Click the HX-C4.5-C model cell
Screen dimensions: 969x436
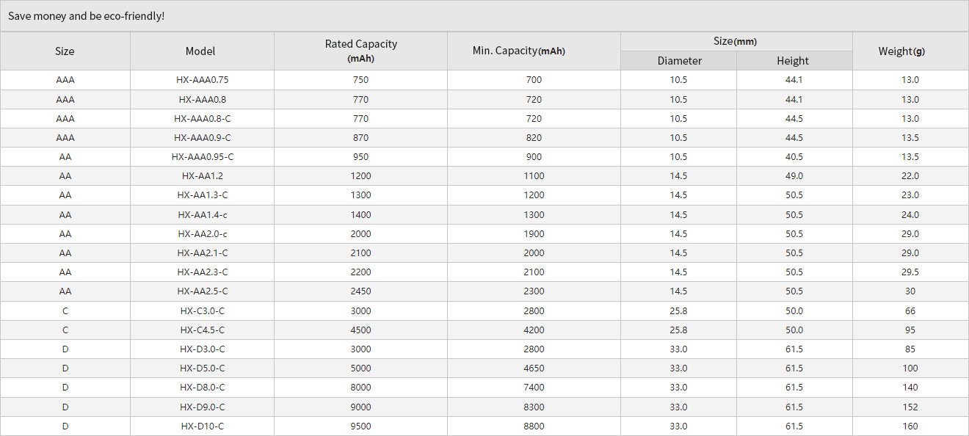click(x=202, y=330)
